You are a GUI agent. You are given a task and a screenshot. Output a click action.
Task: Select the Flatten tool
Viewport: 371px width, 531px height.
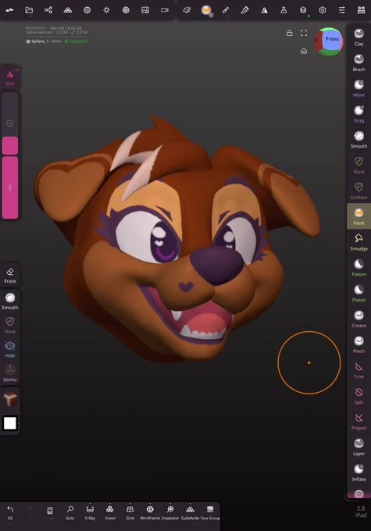[359, 268]
